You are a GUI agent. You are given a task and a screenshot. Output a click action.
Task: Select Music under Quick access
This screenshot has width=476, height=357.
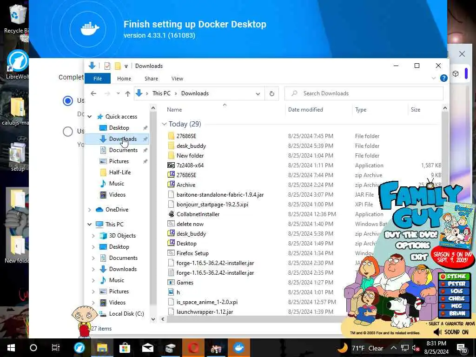click(x=116, y=184)
